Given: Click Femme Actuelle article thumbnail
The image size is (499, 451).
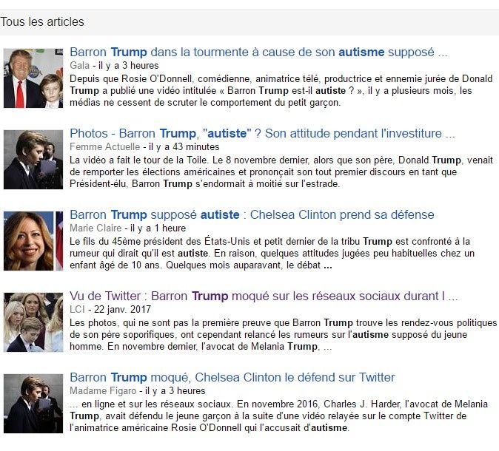Looking at the screenshot, I should click(x=33, y=160).
